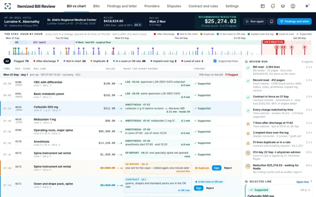316x197 pixels.
Task: Select the Cefazolin 500 mg line
Action: (121, 108)
